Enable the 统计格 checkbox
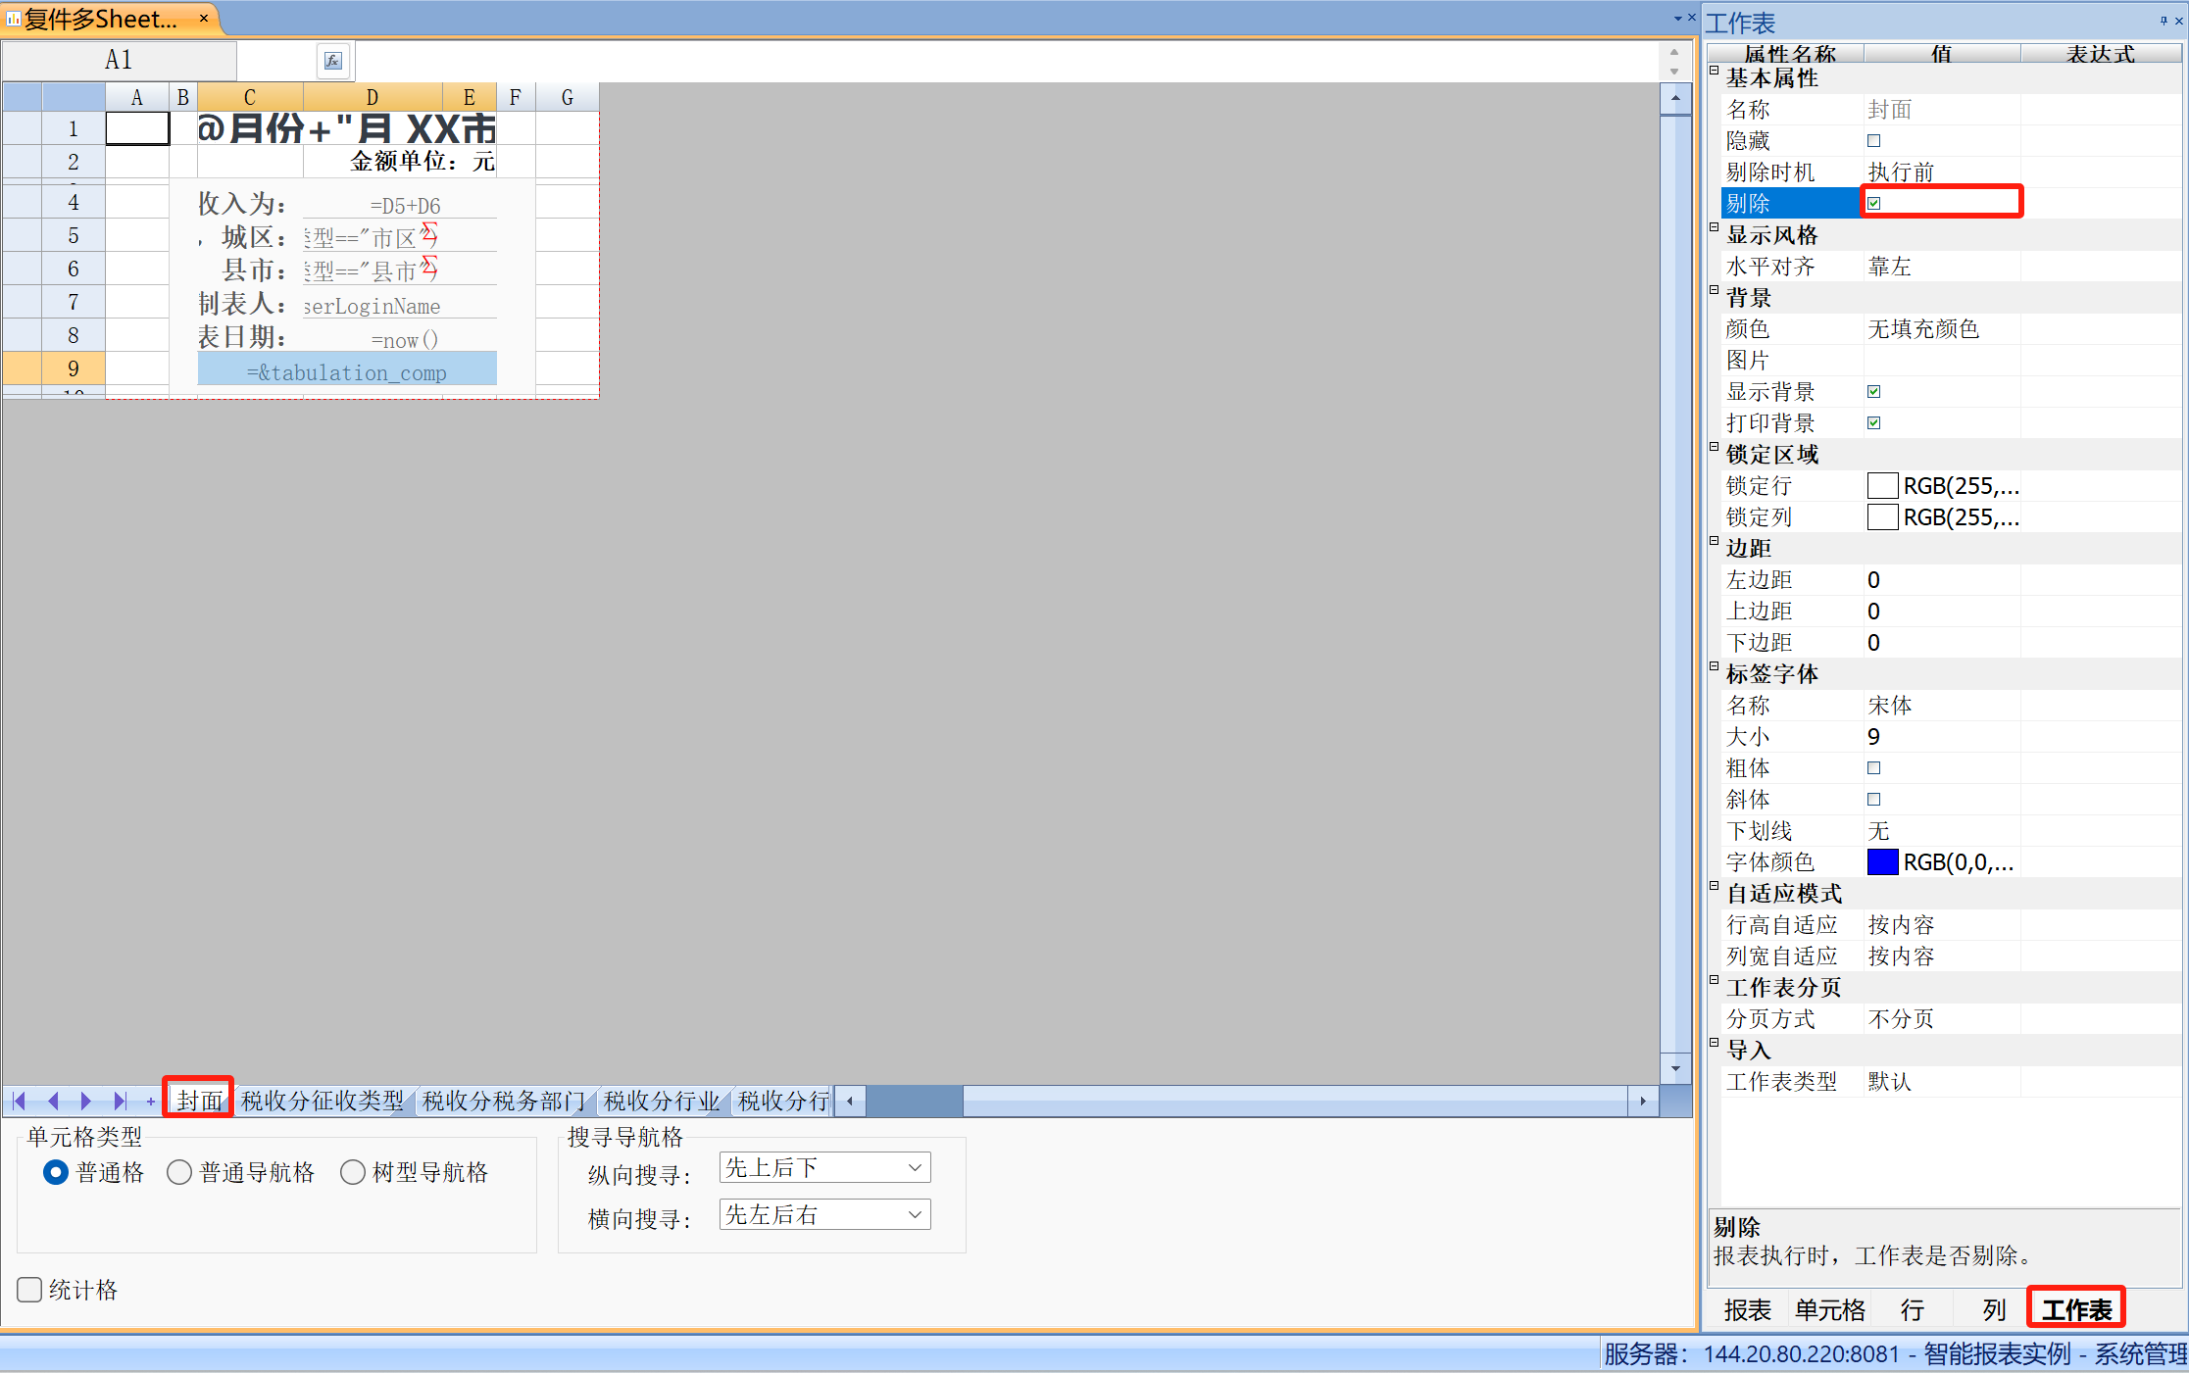 [x=30, y=1289]
